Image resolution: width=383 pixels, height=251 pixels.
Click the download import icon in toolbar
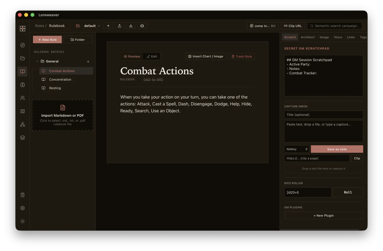(x=131, y=26)
